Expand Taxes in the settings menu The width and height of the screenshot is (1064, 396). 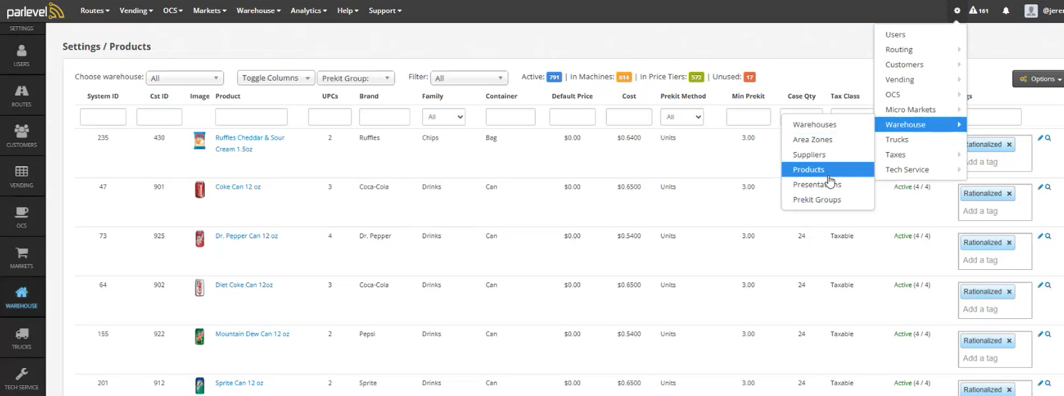pyautogui.click(x=920, y=154)
